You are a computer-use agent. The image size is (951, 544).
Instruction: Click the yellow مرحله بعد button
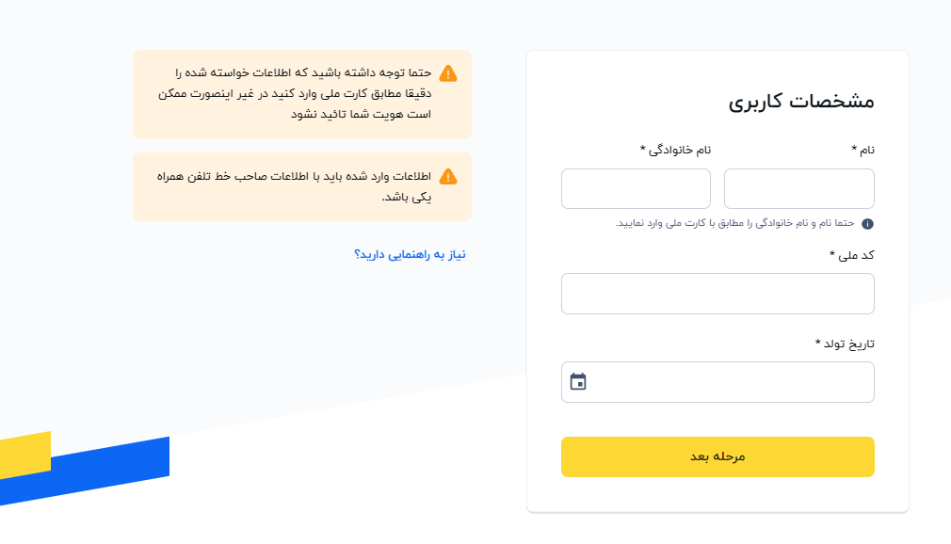click(x=717, y=456)
